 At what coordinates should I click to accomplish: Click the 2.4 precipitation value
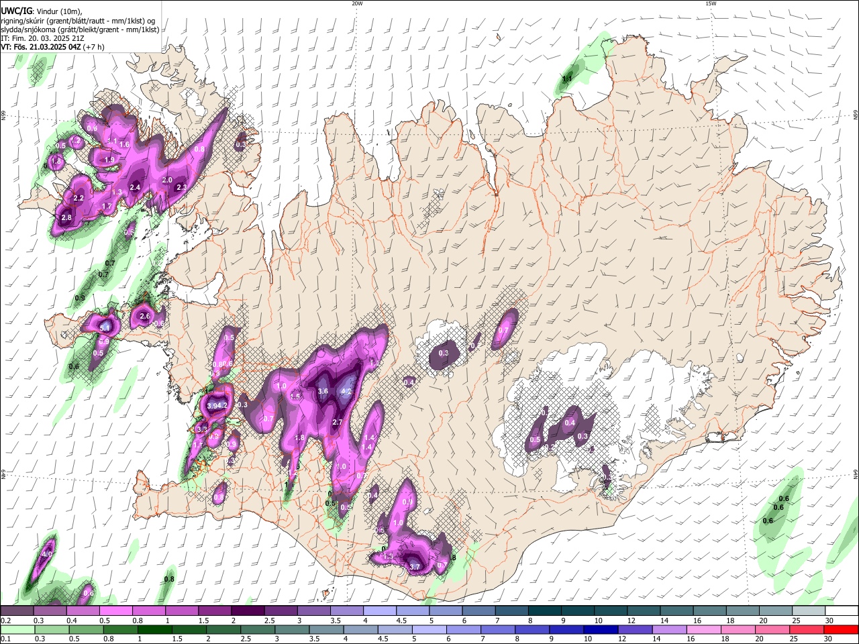135,187
